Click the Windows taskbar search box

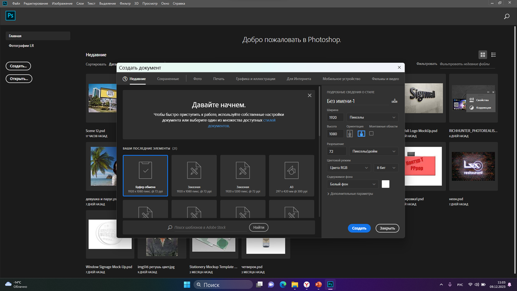(x=223, y=285)
